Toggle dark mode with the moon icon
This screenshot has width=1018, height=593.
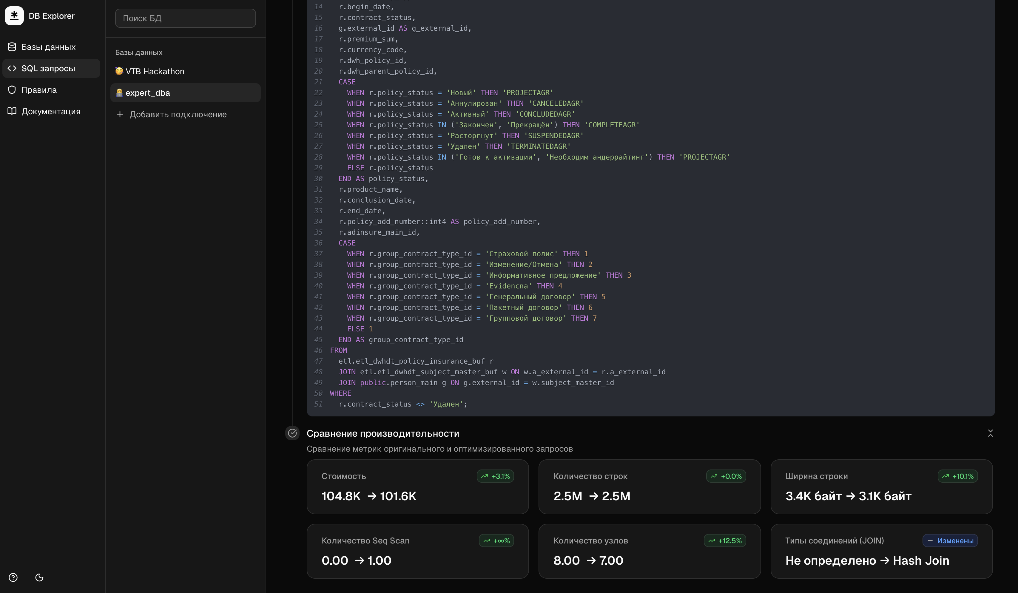39,577
